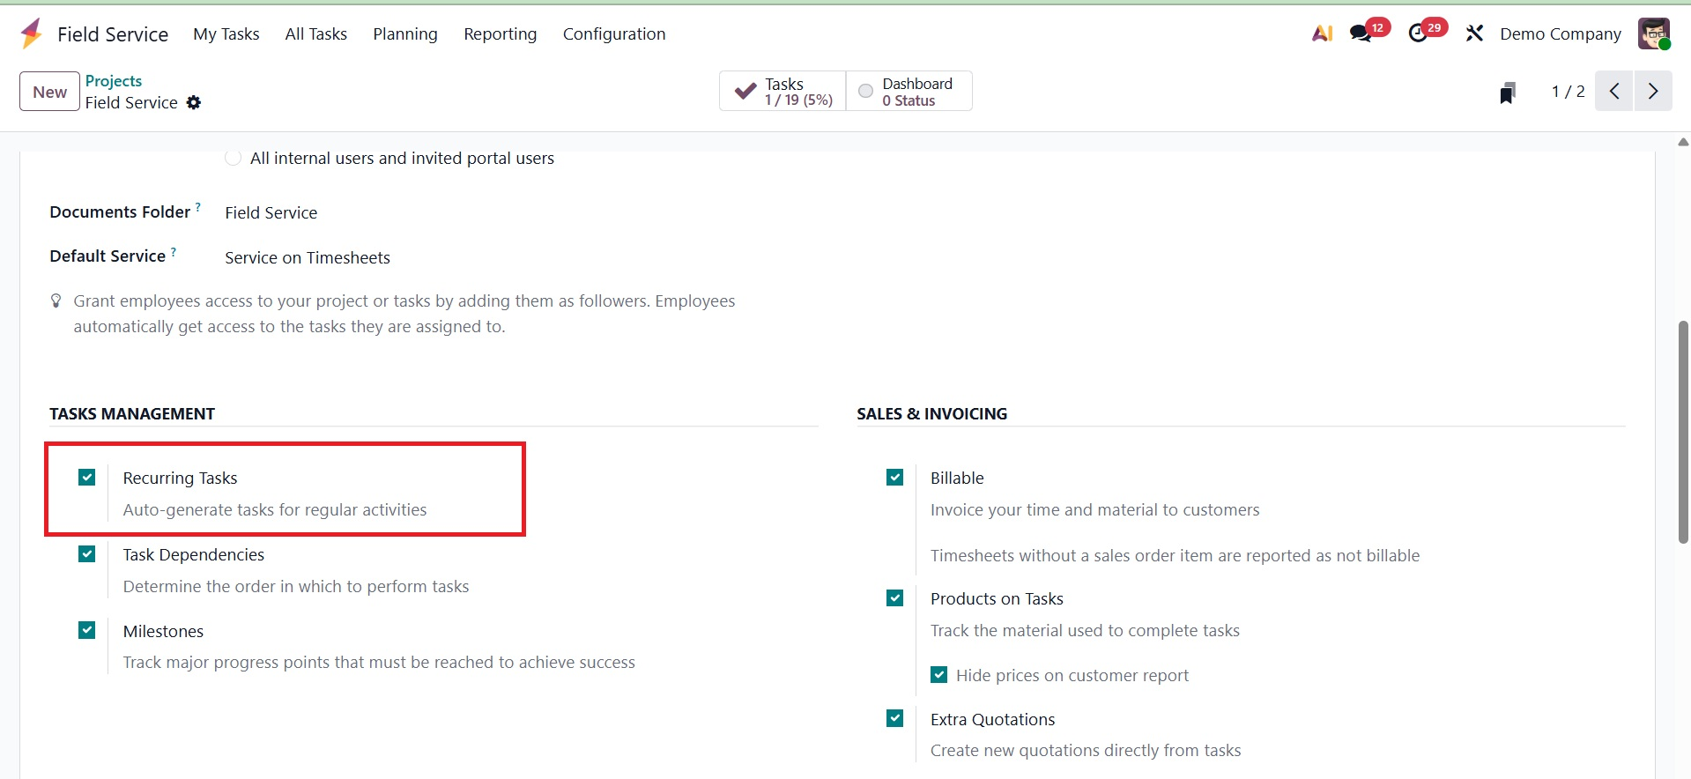Click the vertical scrollbar thumb
The width and height of the screenshot is (1691, 779).
1683,432
